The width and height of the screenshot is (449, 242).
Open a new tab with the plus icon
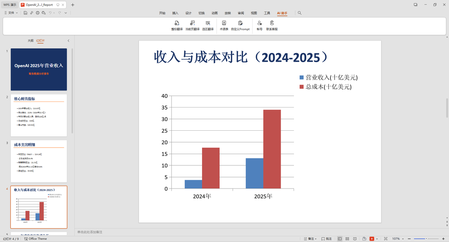tap(73, 5)
